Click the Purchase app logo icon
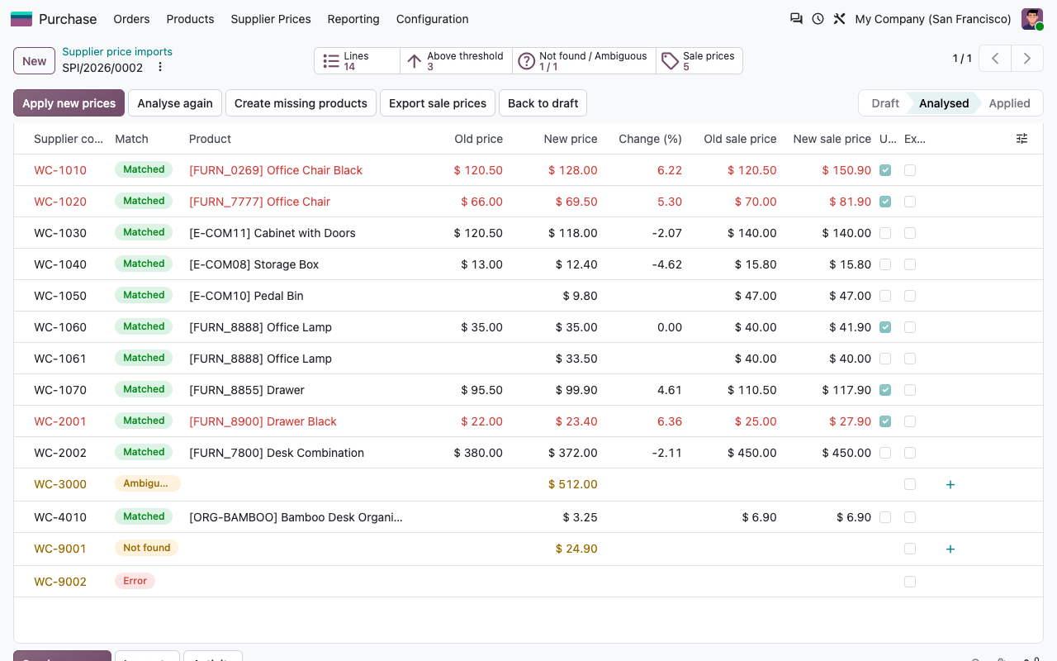This screenshot has height=661, width=1057. click(21, 19)
